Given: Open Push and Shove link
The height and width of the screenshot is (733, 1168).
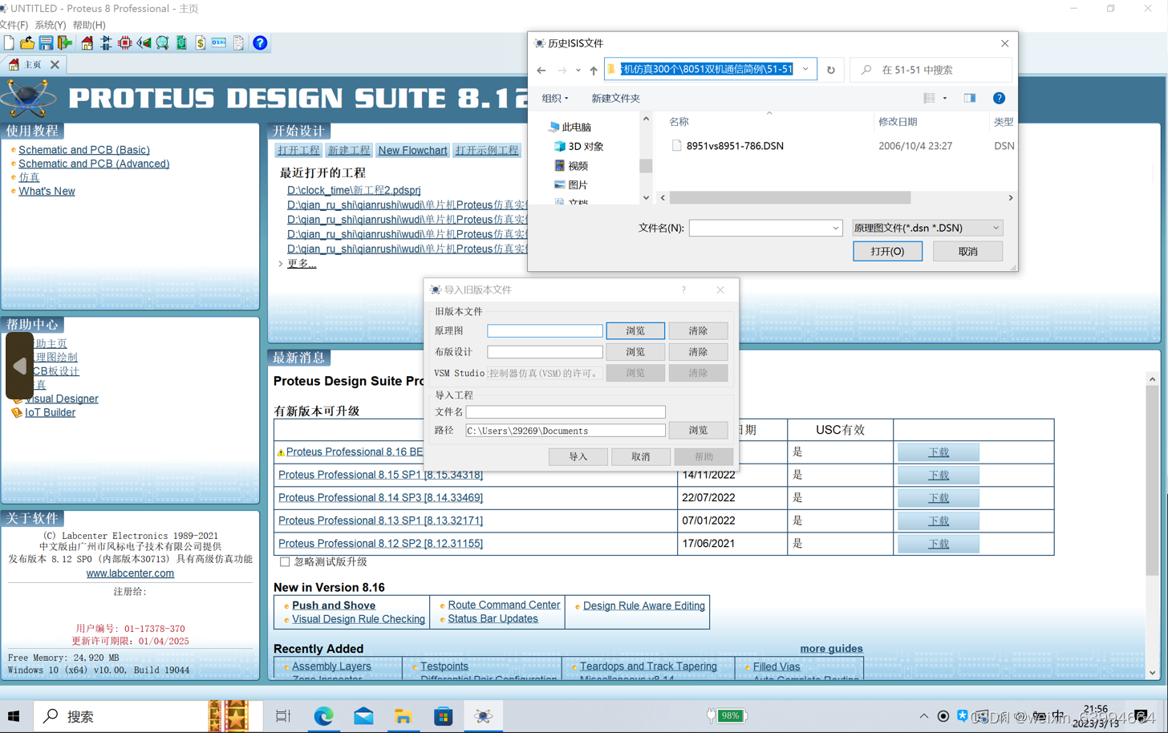Looking at the screenshot, I should (334, 605).
